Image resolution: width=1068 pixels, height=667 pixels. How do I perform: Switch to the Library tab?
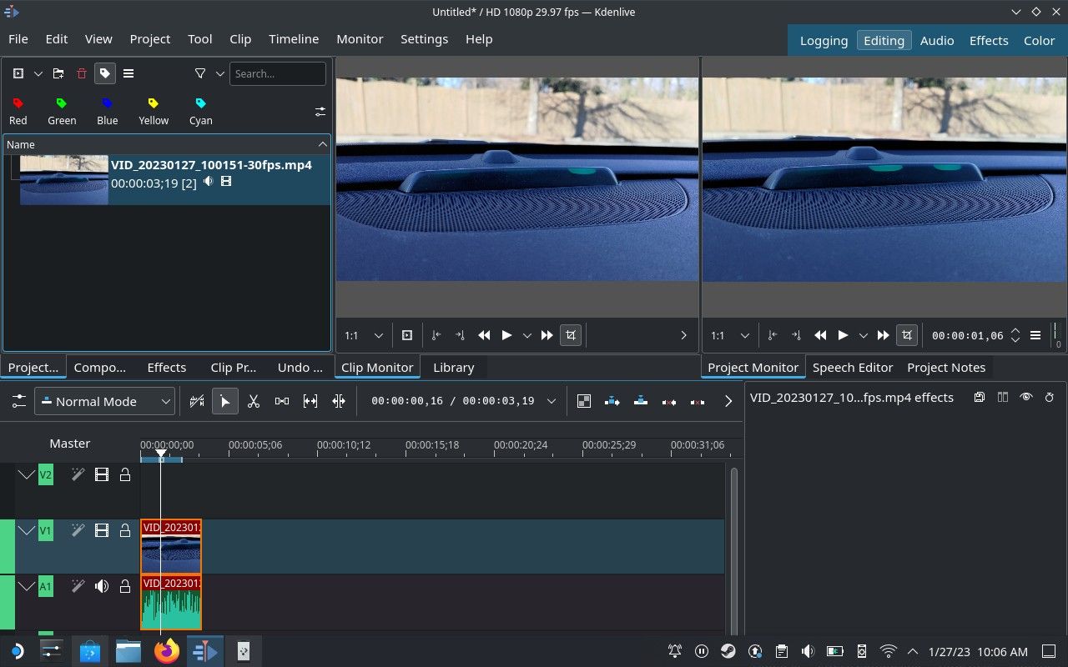pyautogui.click(x=453, y=367)
